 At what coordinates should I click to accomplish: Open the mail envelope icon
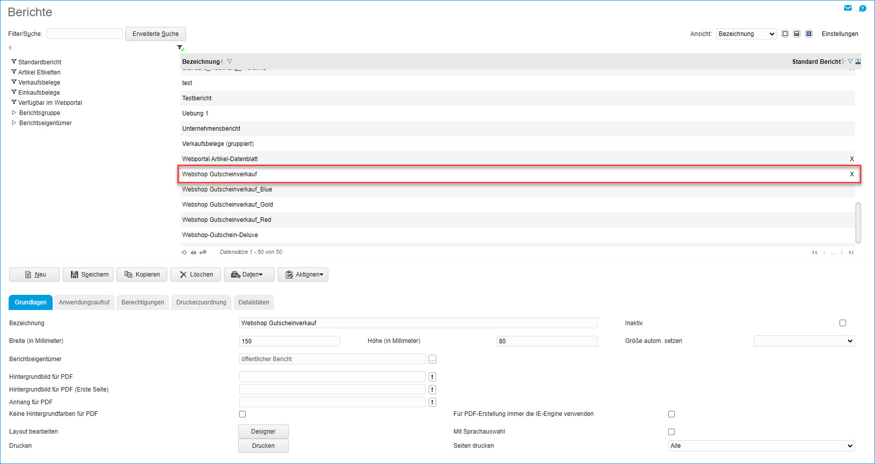(x=848, y=8)
